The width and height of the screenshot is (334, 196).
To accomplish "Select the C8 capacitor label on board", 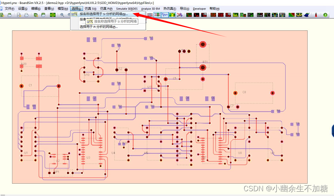I will (244, 92).
